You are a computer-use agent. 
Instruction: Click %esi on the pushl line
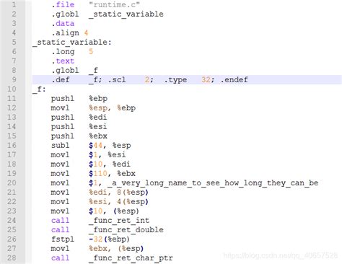(98, 126)
